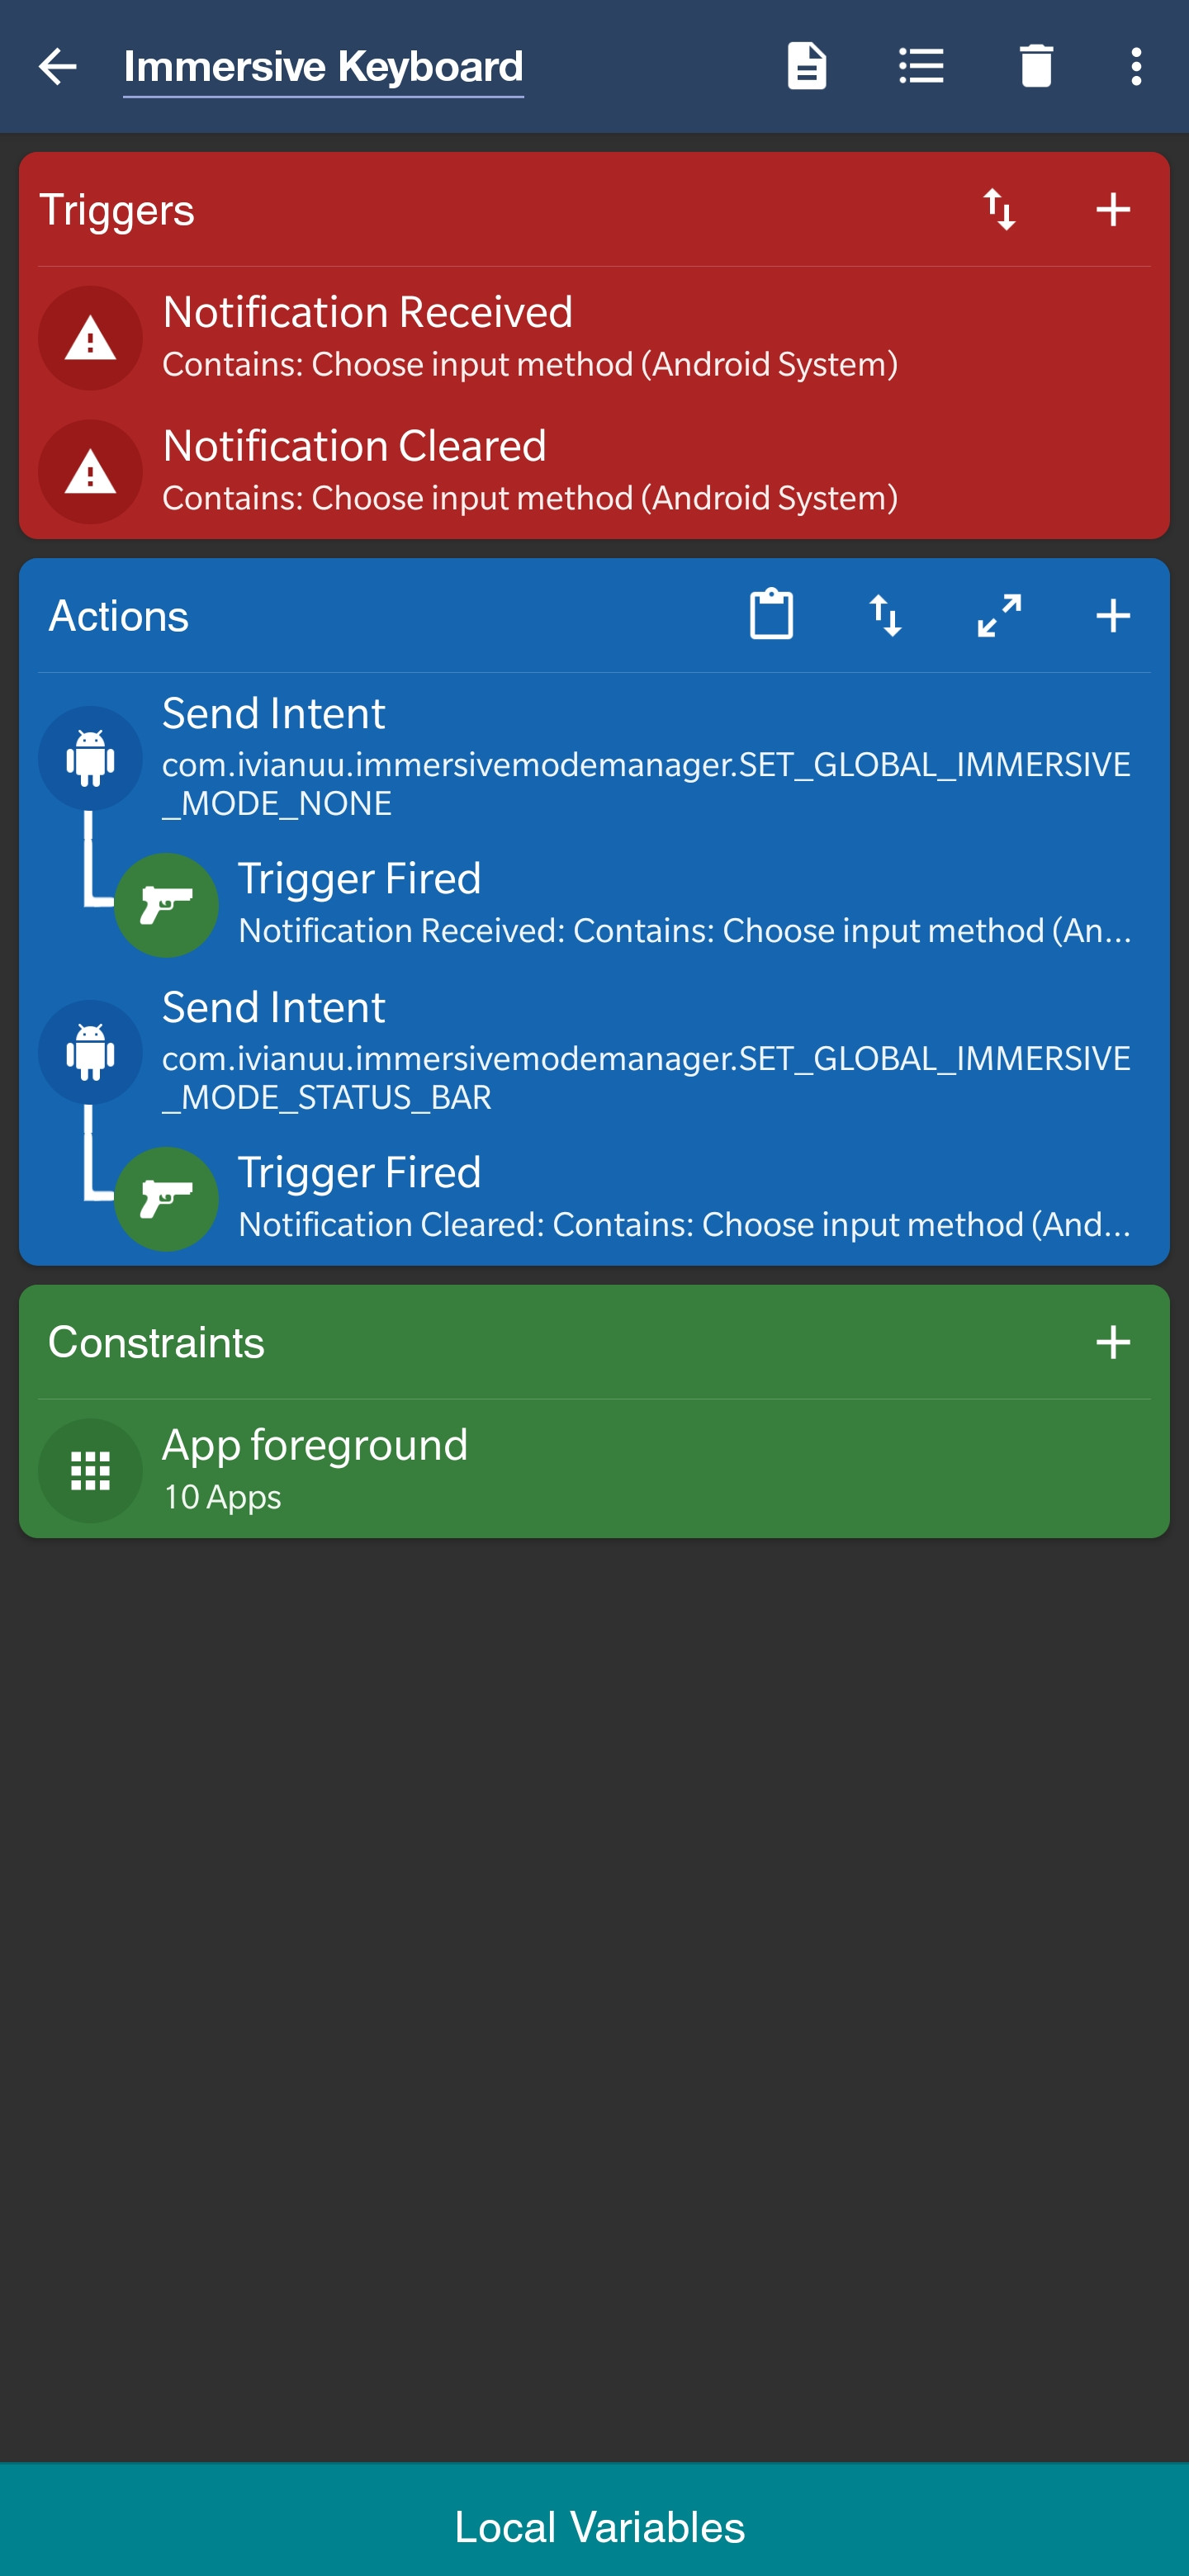
Task: Reorder triggers with the sort arrows icon
Action: 999,210
